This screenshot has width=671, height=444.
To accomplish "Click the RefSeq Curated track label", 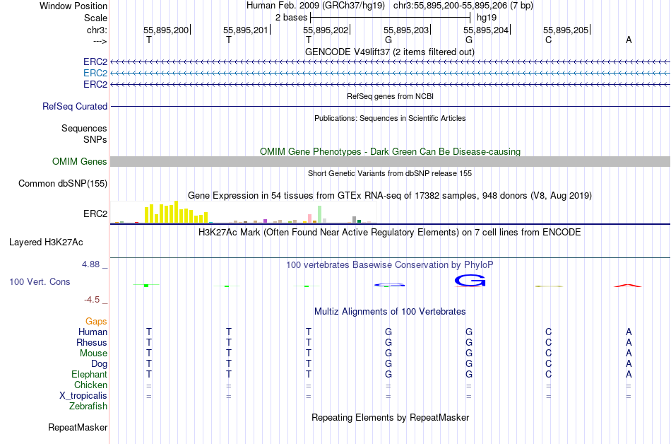I will (74, 106).
